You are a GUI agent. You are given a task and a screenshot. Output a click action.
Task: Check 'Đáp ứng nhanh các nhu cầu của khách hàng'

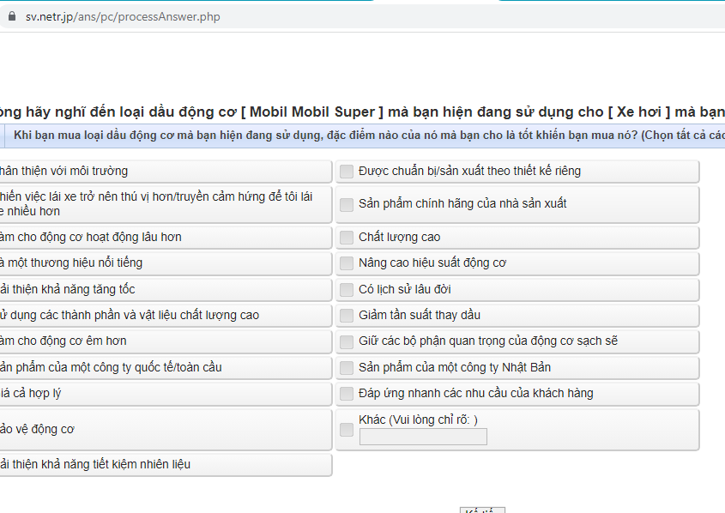pyautogui.click(x=347, y=394)
